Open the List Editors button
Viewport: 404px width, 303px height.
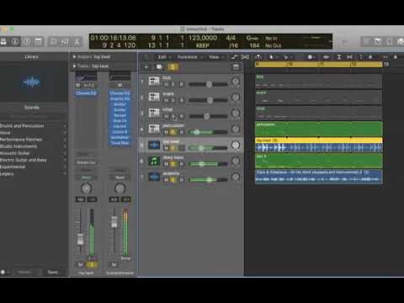tap(366, 42)
